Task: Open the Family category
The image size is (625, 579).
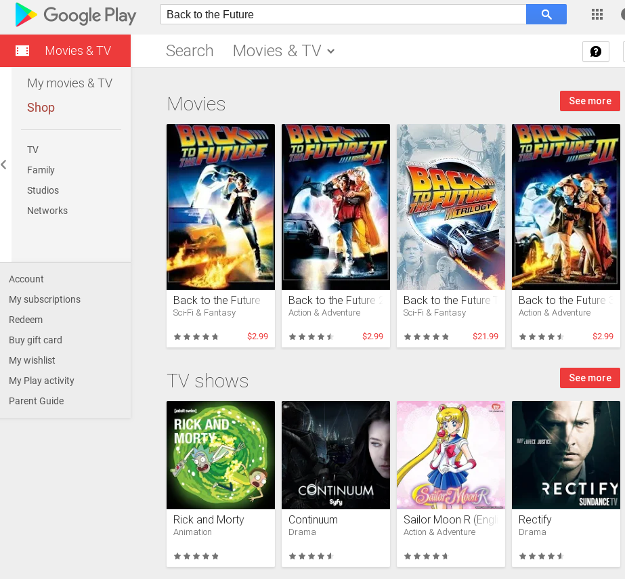Action: (41, 170)
